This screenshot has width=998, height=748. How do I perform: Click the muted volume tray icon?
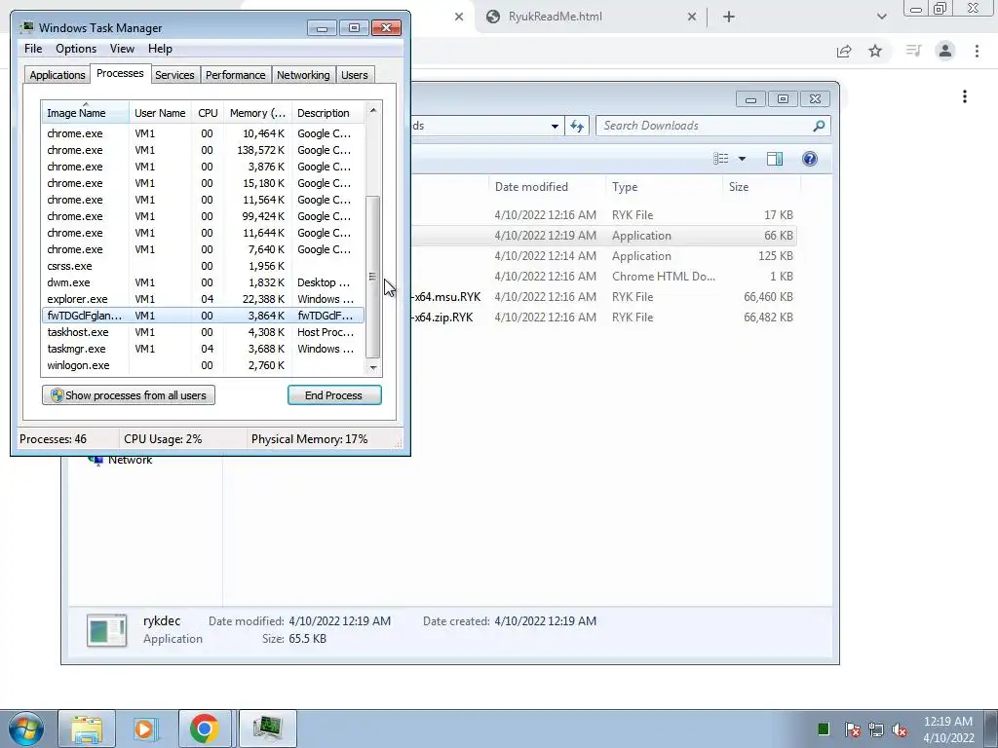click(900, 729)
